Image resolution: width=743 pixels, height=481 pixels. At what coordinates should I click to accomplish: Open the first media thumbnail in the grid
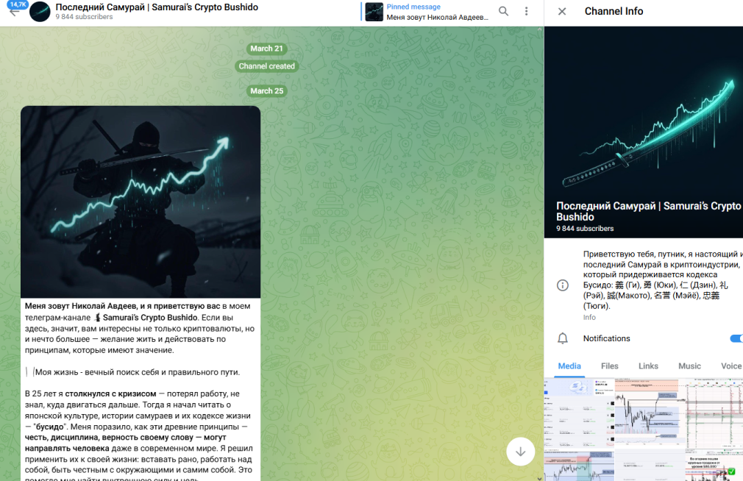pyautogui.click(x=579, y=413)
